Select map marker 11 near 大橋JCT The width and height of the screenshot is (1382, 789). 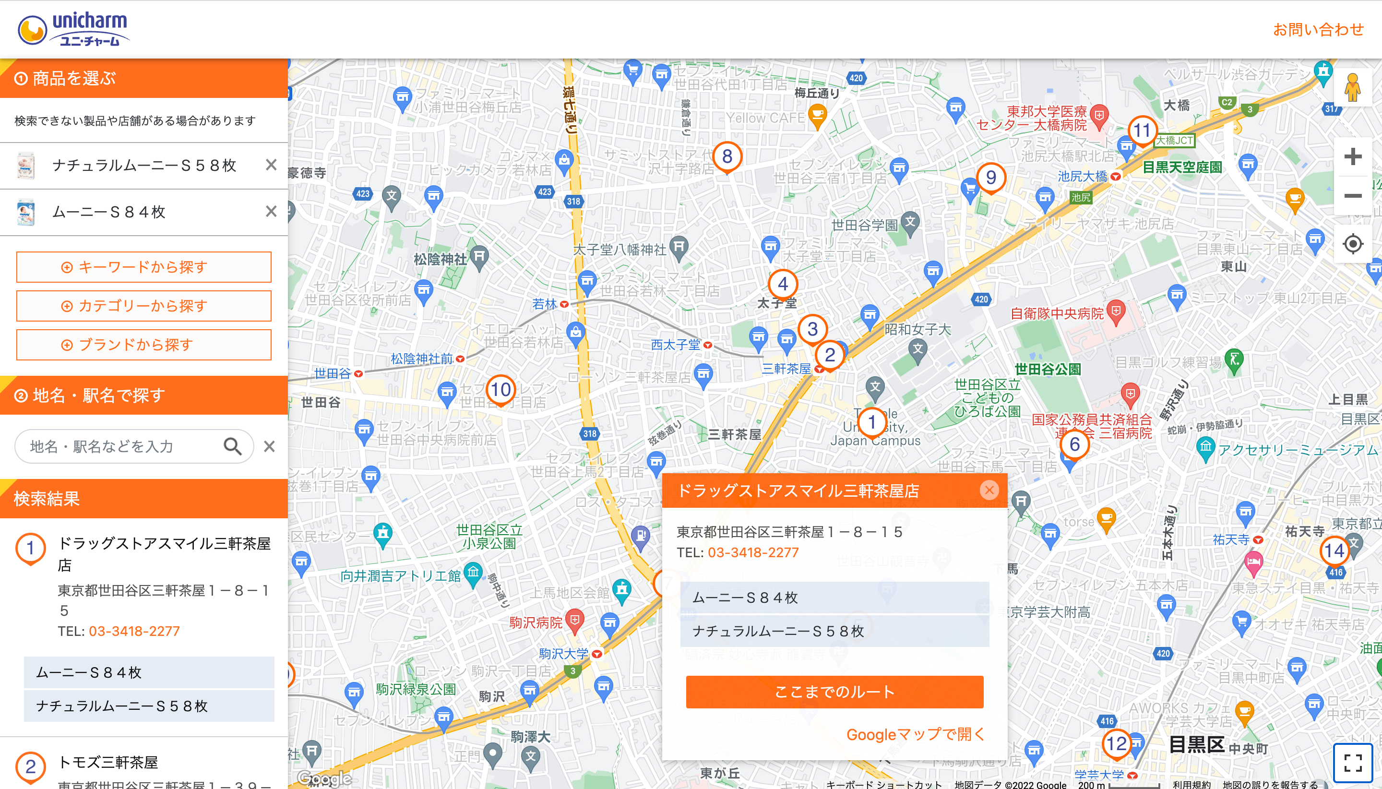click(1142, 130)
